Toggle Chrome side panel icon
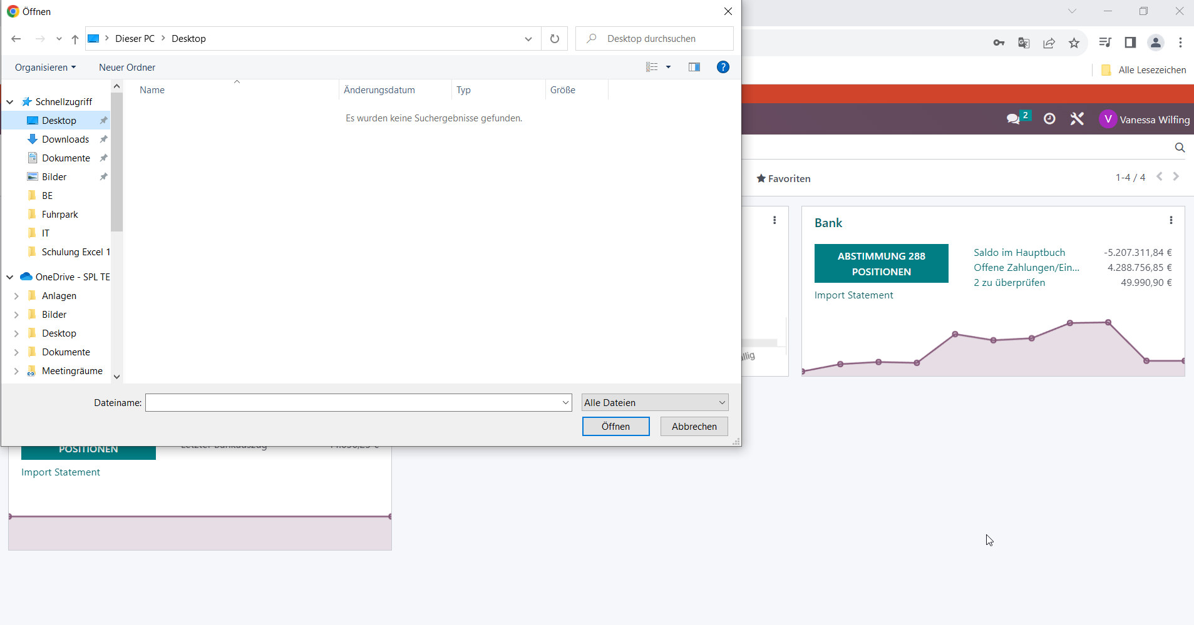Image resolution: width=1194 pixels, height=625 pixels. (1130, 43)
